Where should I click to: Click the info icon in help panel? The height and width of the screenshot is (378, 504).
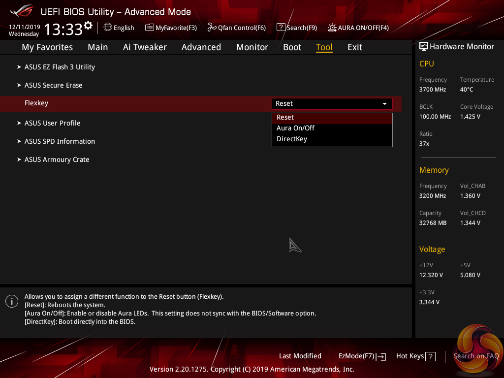click(12, 301)
